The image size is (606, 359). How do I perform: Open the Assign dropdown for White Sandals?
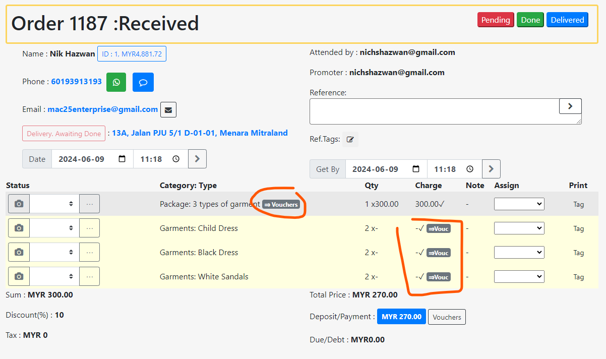(x=519, y=276)
